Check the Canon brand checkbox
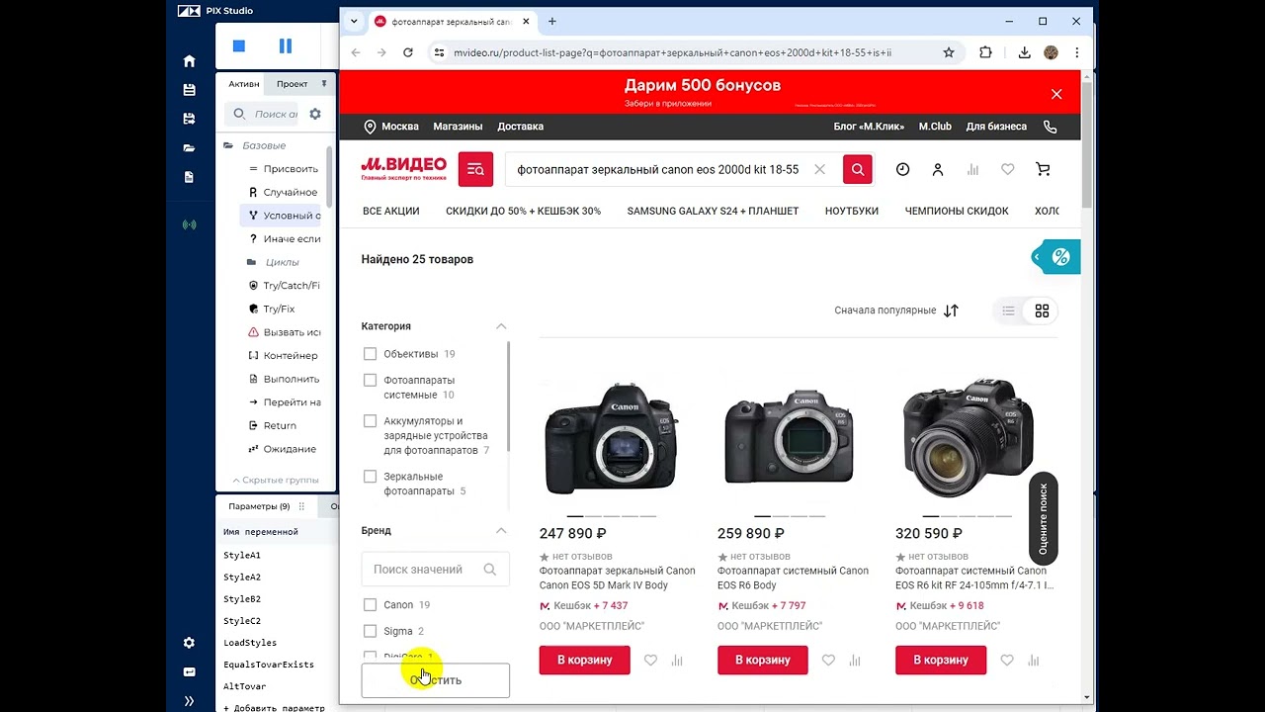The height and width of the screenshot is (712, 1265). tap(370, 605)
